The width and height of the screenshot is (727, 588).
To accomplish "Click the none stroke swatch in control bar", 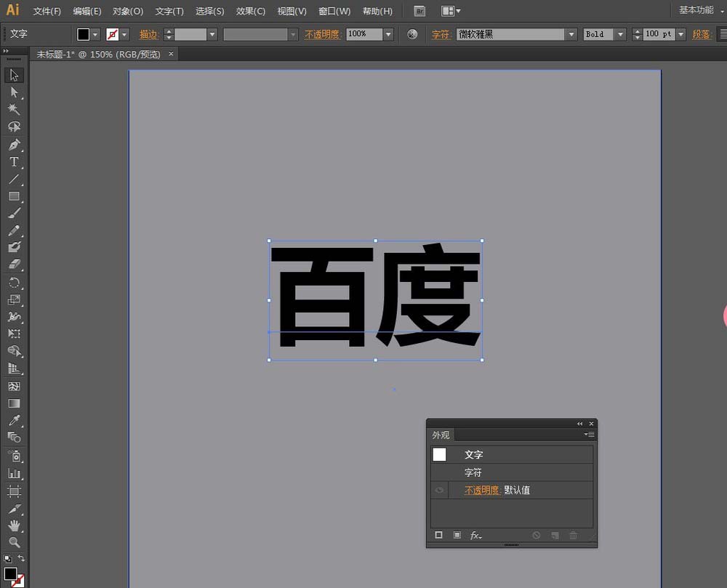I will pyautogui.click(x=112, y=34).
